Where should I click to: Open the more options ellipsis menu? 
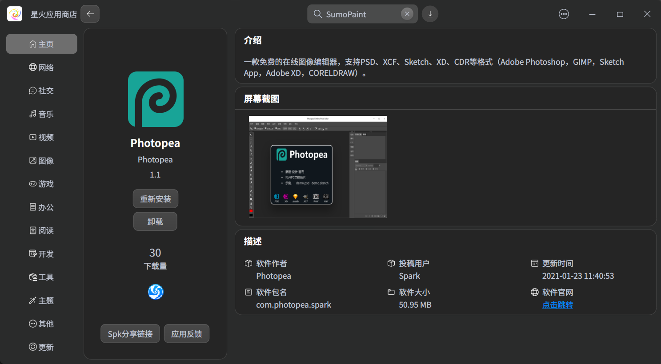click(564, 14)
